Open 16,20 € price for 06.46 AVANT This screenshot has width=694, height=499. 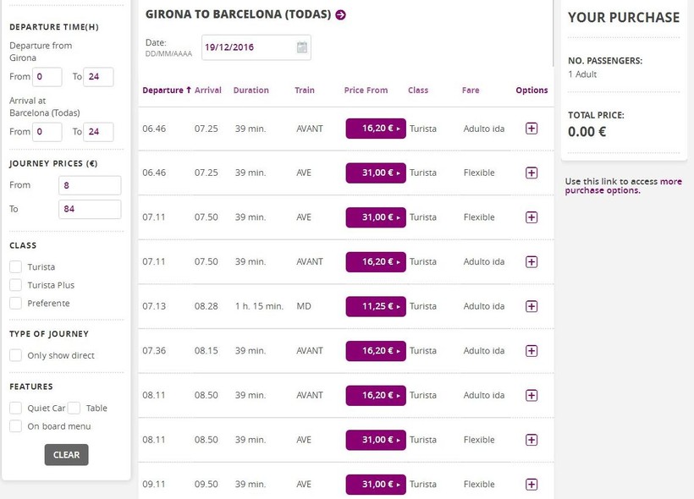tap(376, 129)
